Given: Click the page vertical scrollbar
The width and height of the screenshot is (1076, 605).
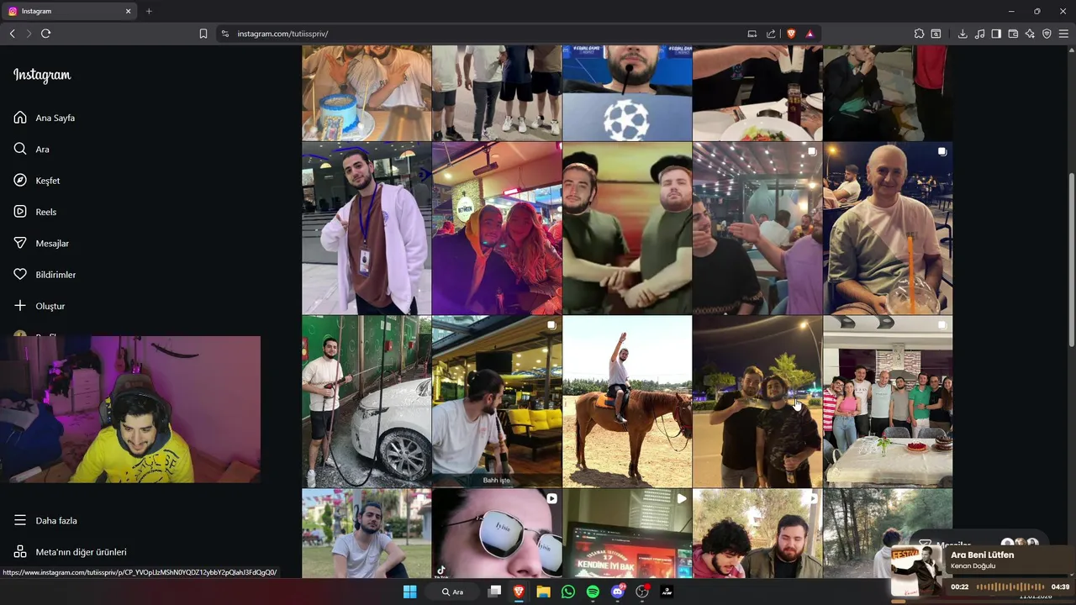Looking at the screenshot, I should click(1071, 259).
